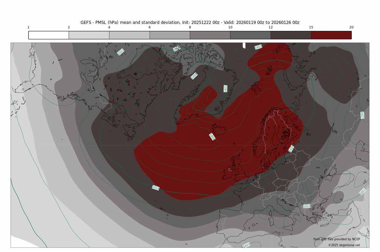Viewport: 380px width, 252px height.
Task: Select the white 1–2 colorbar segment
Action: pos(49,35)
